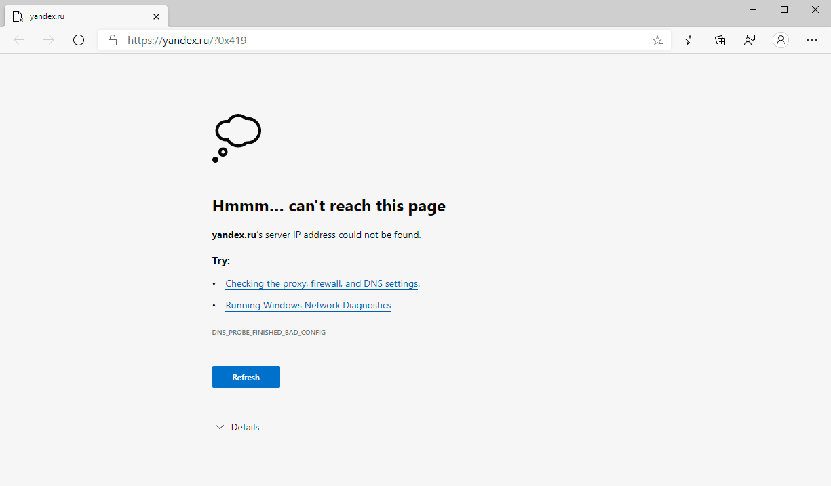Screen dimensions: 831x486
Task: Select the yandex.ru tab
Action: click(x=85, y=16)
